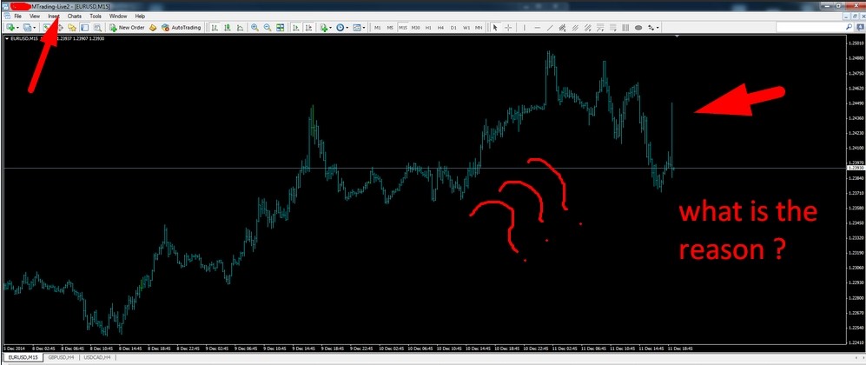The width and height of the screenshot is (866, 365).
Task: Click the Tile Windows grid icon
Action: pyautogui.click(x=281, y=27)
